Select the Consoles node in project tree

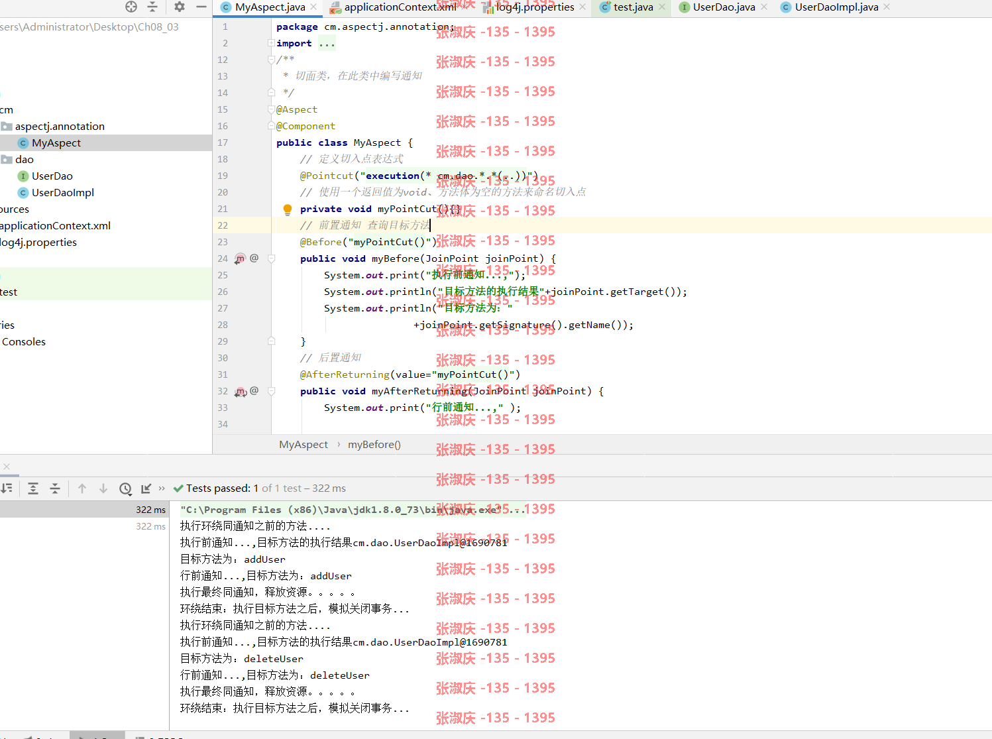(24, 341)
